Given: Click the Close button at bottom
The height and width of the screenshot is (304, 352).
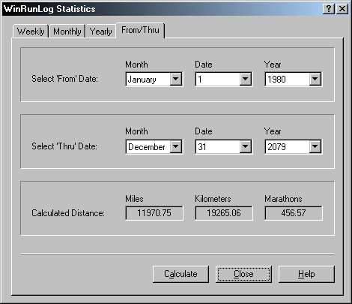Looking at the screenshot, I should click(x=243, y=274).
